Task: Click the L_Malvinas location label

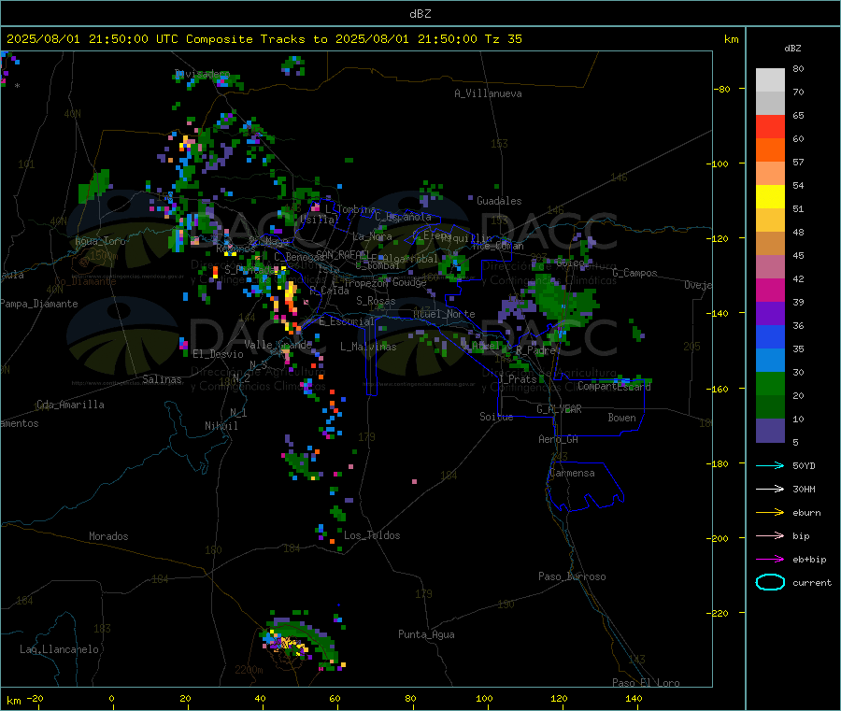Action: 368,347
